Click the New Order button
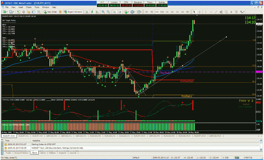 tap(51, 12)
